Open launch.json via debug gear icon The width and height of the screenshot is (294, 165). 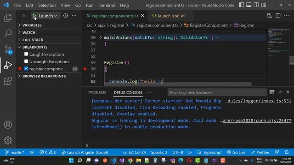click(x=65, y=16)
